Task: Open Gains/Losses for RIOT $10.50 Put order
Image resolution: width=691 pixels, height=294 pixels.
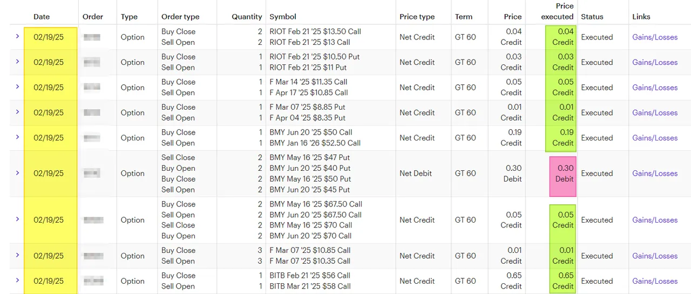Action: (x=654, y=62)
